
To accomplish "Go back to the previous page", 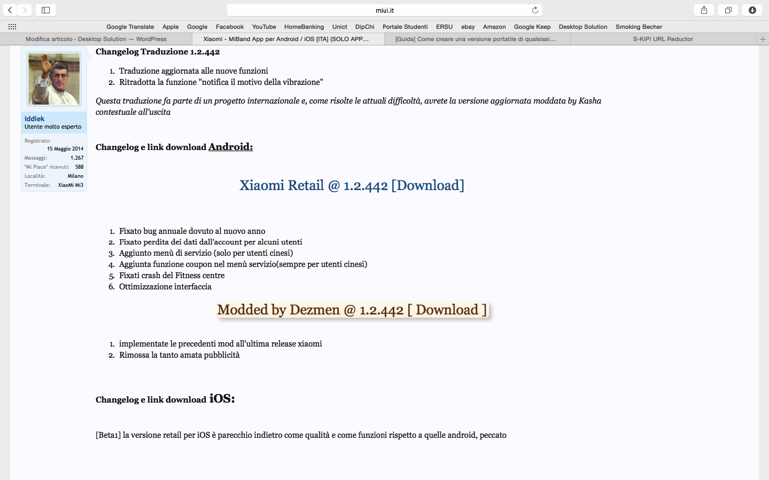I will (x=10, y=10).
